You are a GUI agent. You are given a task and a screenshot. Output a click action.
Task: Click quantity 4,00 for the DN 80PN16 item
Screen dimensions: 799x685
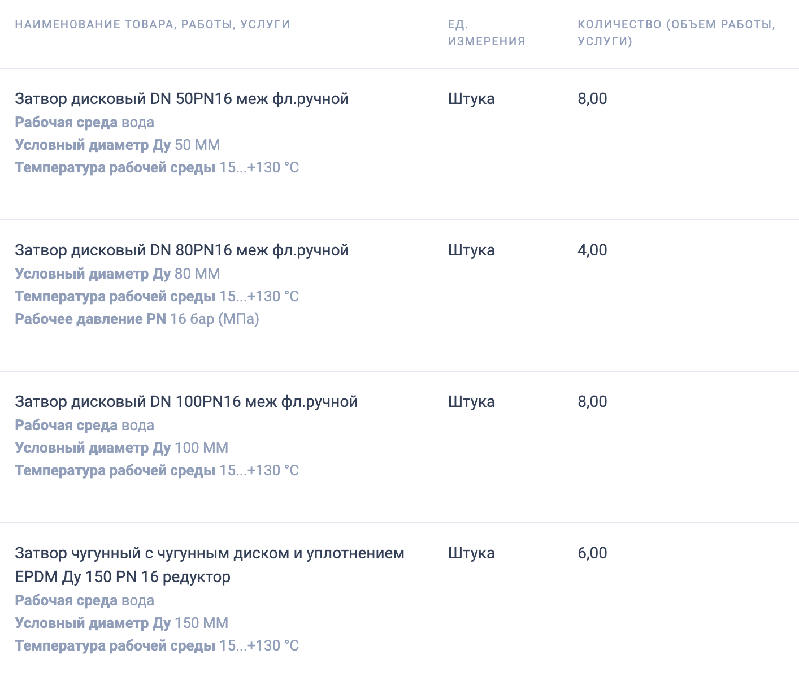click(592, 250)
